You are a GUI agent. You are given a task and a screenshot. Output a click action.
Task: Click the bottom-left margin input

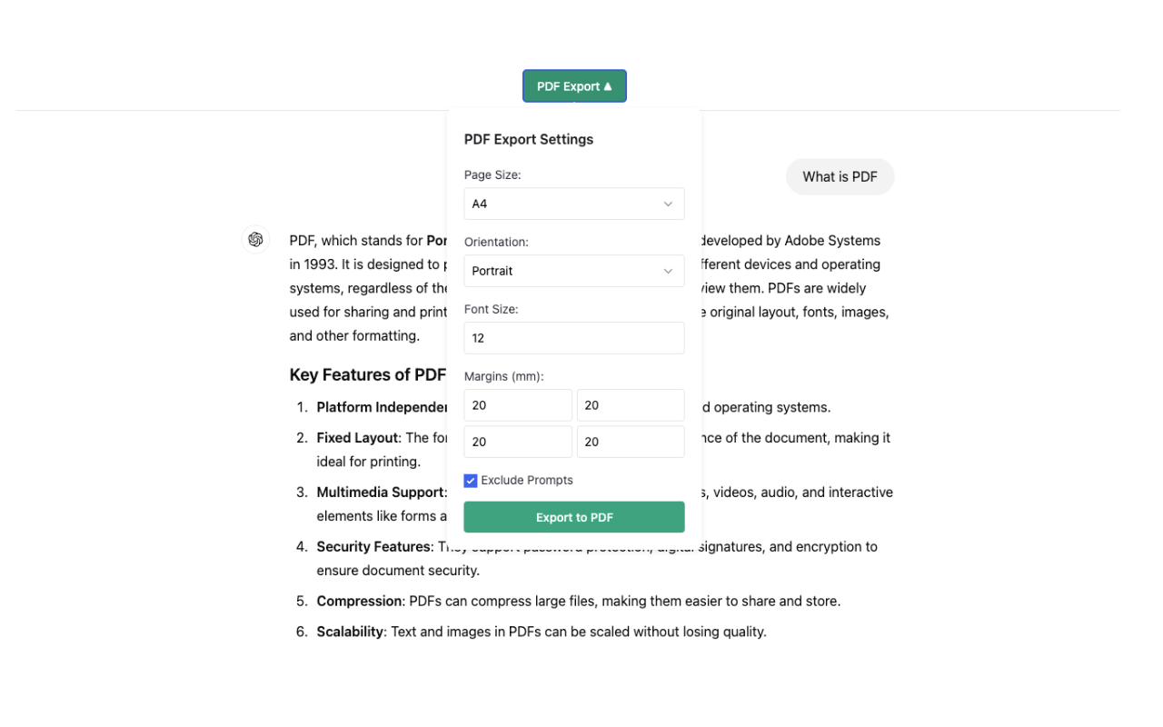click(518, 441)
